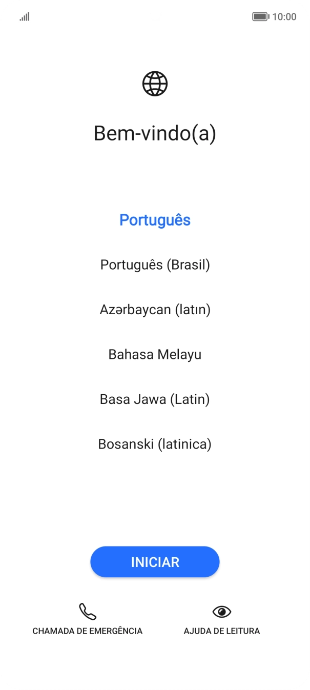Tap the battery indicator in status bar
The height and width of the screenshot is (690, 310).
261,17
